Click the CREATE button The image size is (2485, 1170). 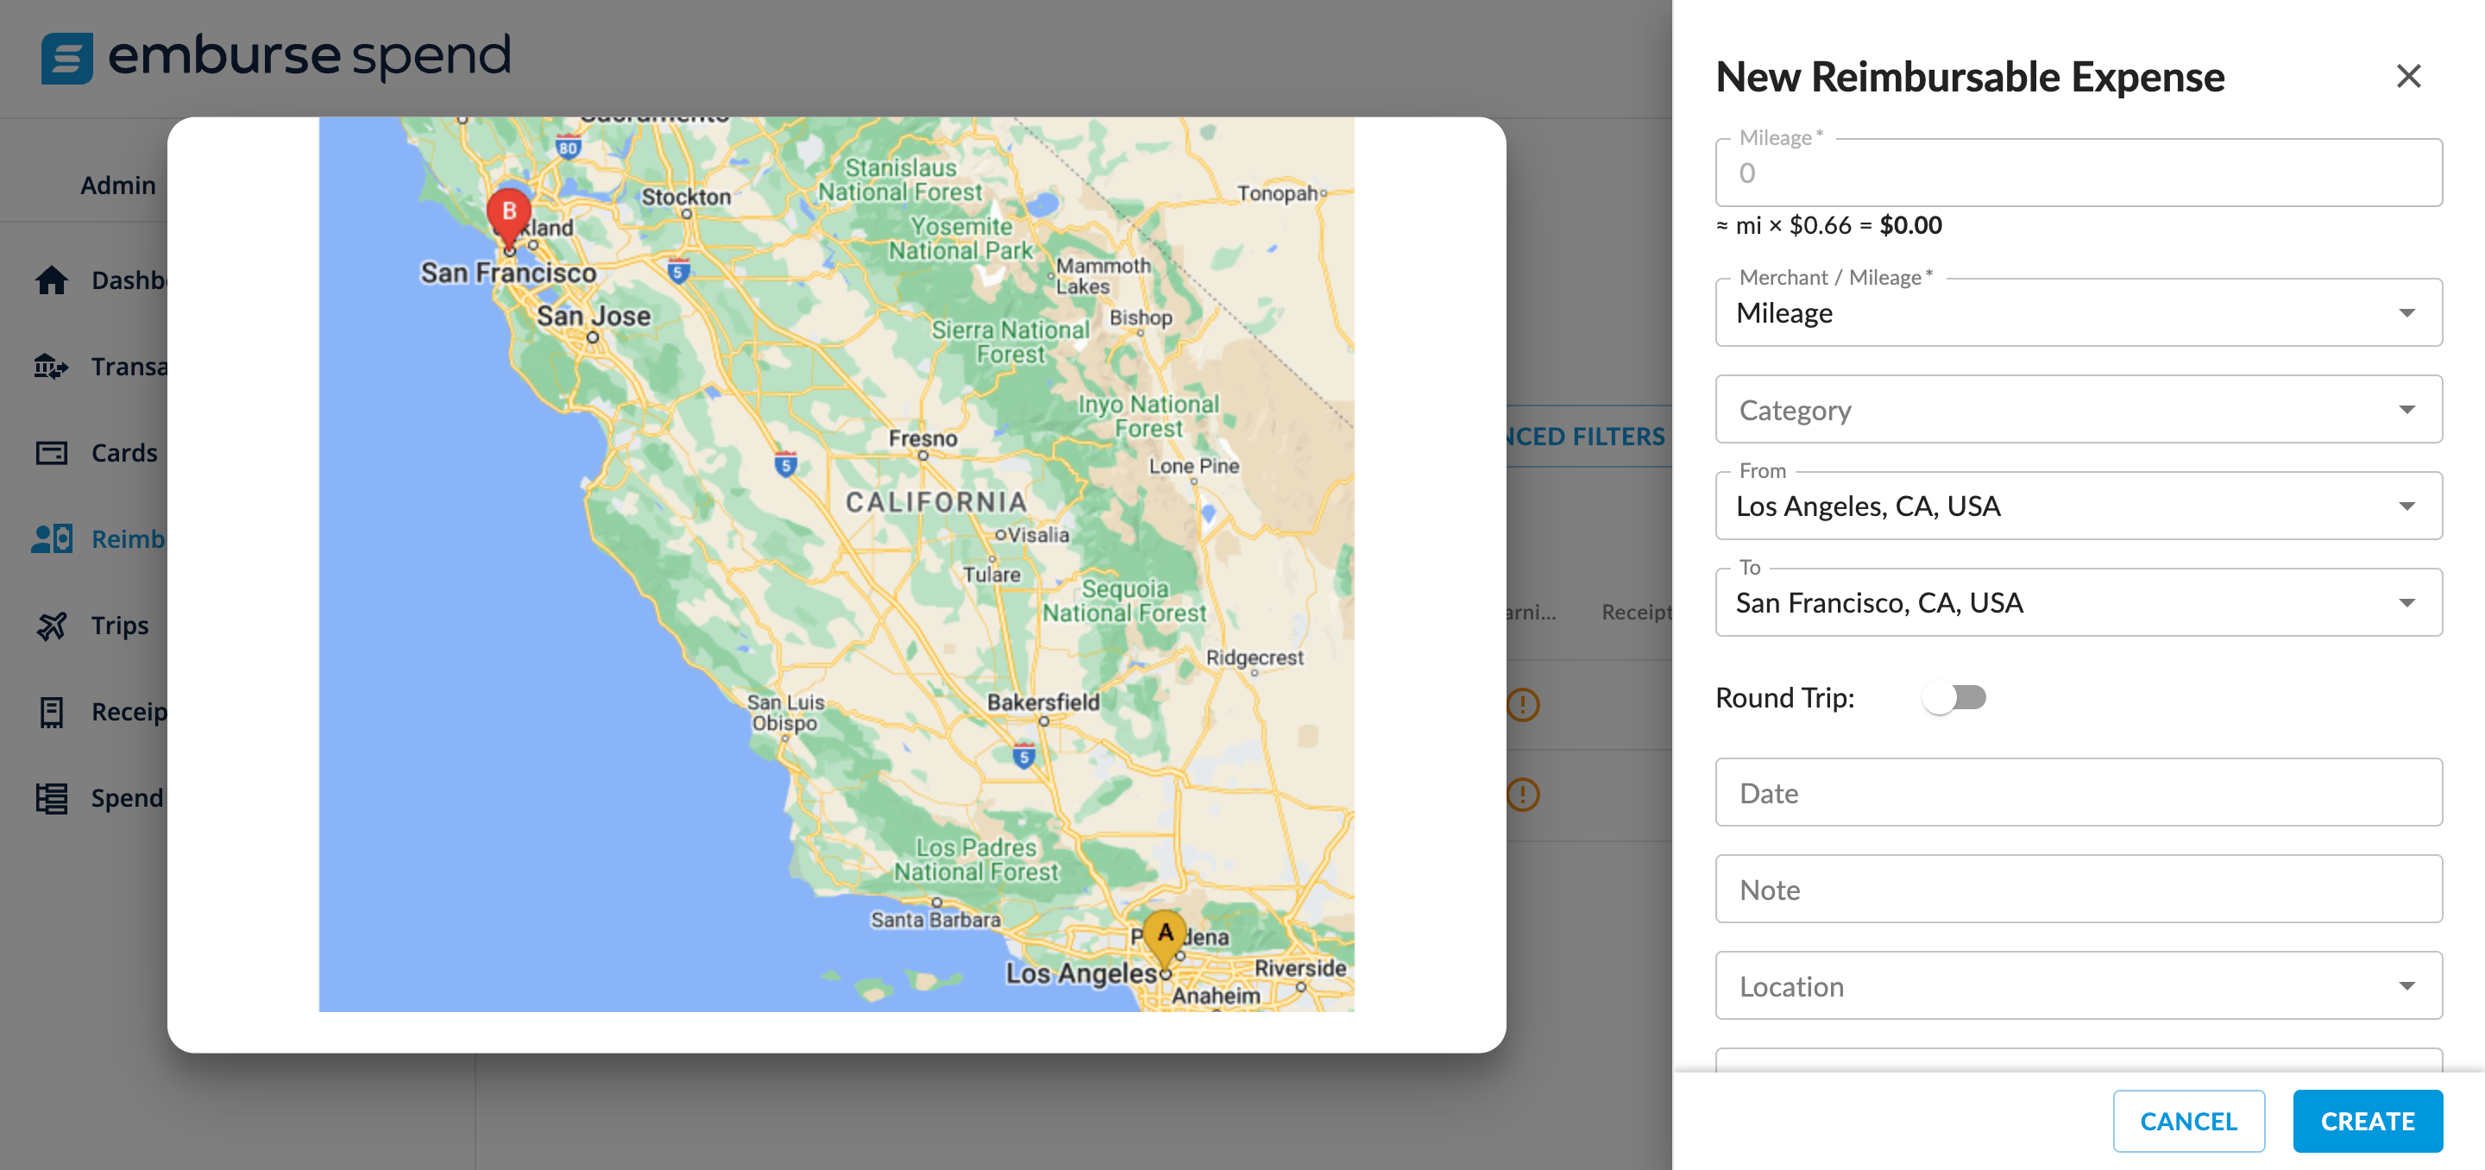(x=2368, y=1120)
